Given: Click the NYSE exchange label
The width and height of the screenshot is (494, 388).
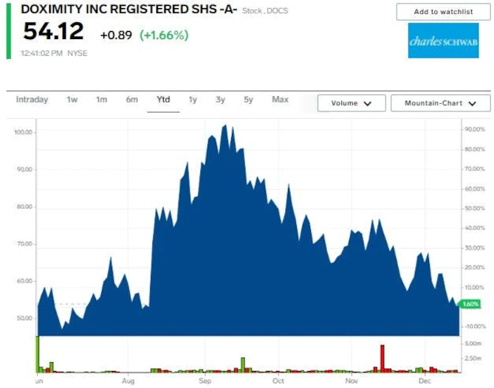Looking at the screenshot, I should (78, 53).
